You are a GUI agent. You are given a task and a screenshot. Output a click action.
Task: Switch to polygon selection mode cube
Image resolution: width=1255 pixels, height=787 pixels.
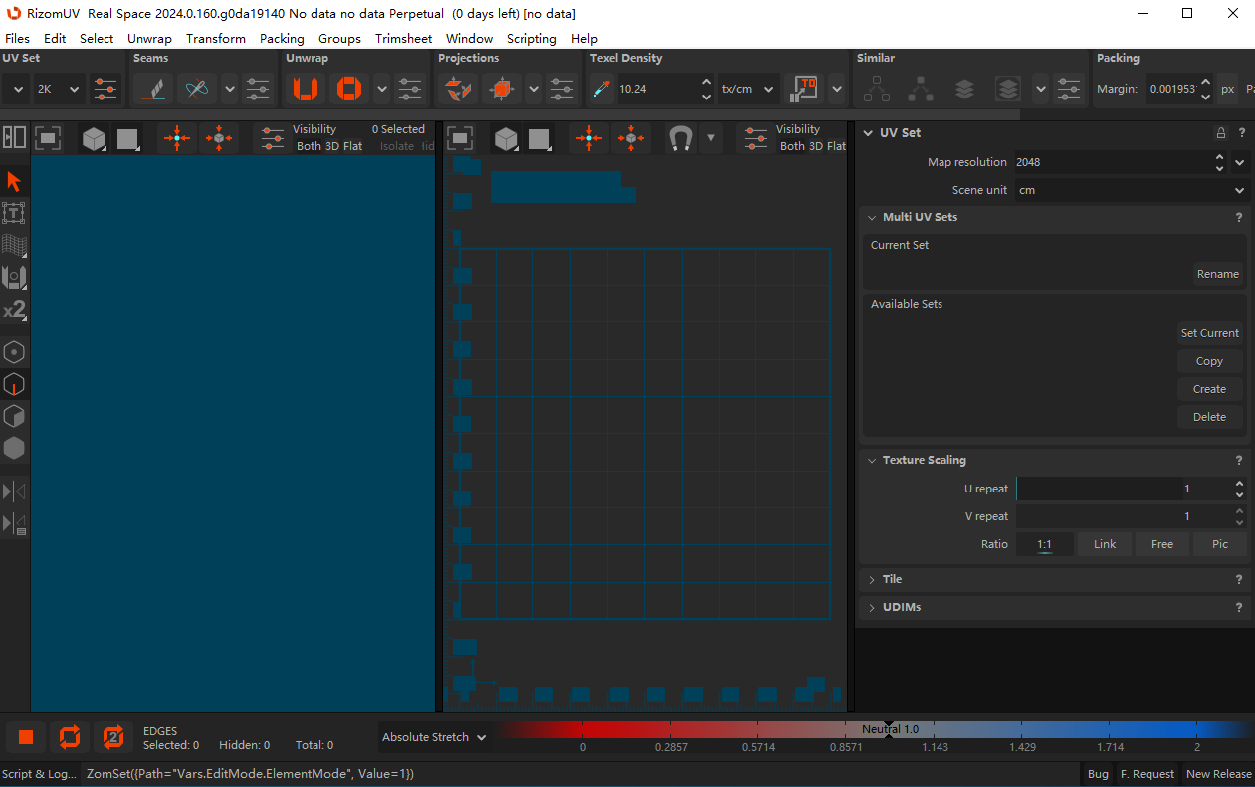(14, 416)
